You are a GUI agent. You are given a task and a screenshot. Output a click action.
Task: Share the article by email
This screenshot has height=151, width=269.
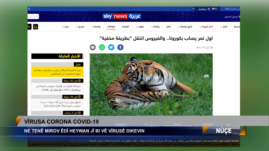93,47
